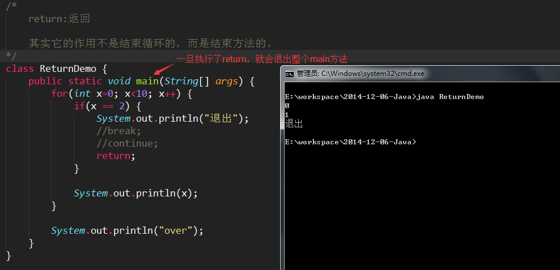Image resolution: width=560 pixels, height=270 pixels.
Task: Place cursor on the comment opening '/*'
Action: [x=11, y=6]
